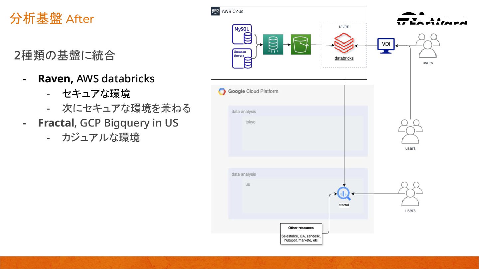Screen dimensions: 479x269
Task: Click the green S3 bucket icon
Action: click(x=301, y=44)
